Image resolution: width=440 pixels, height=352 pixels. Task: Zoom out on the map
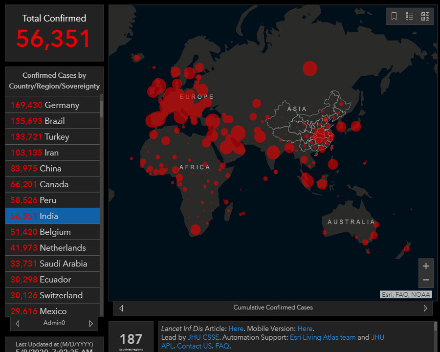[426, 280]
